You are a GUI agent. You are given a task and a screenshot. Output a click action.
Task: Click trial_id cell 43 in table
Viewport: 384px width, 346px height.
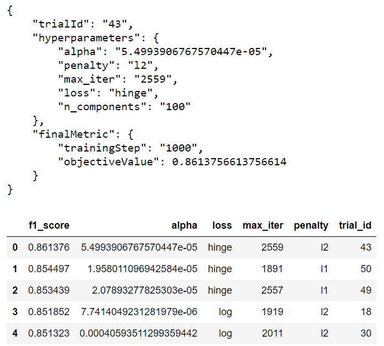(x=366, y=247)
